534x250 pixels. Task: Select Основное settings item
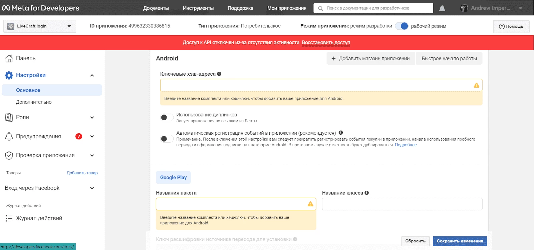tap(52, 90)
